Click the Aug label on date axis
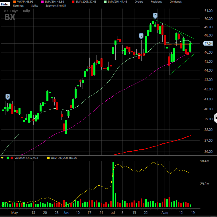217x217 pixels. click(165, 213)
